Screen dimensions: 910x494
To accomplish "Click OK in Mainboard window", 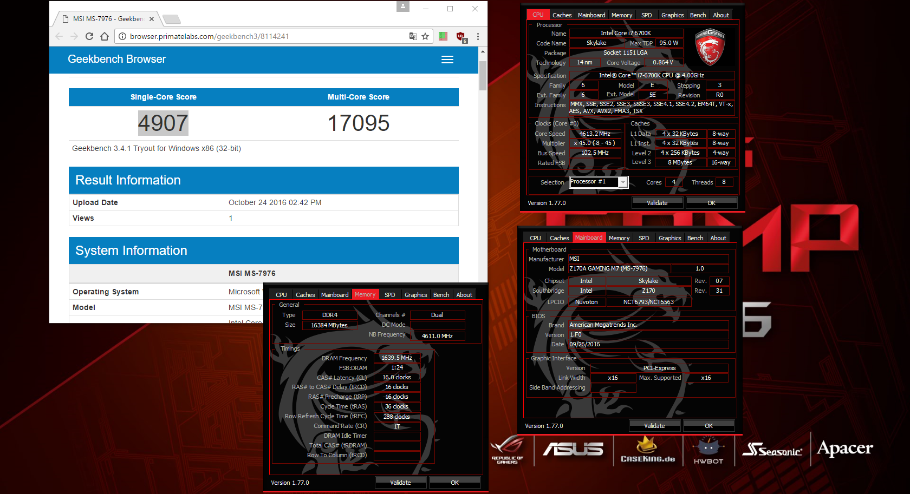I will pyautogui.click(x=708, y=426).
